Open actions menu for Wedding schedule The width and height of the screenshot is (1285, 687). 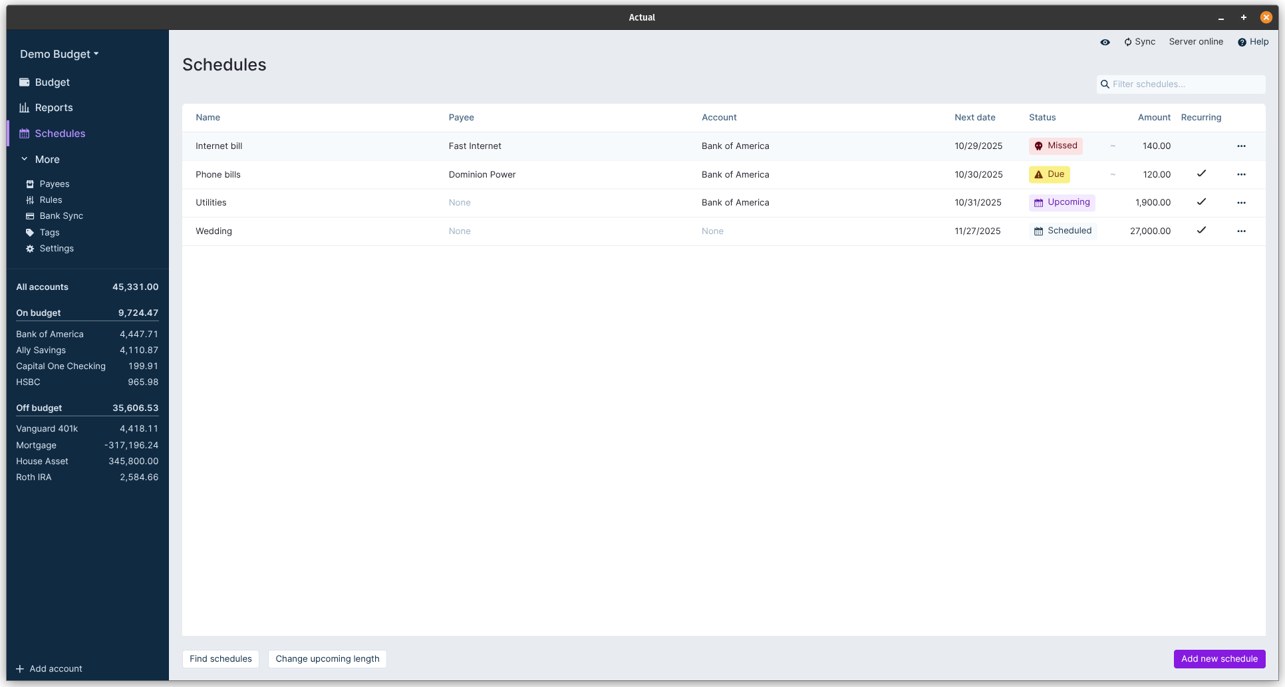[1241, 231]
